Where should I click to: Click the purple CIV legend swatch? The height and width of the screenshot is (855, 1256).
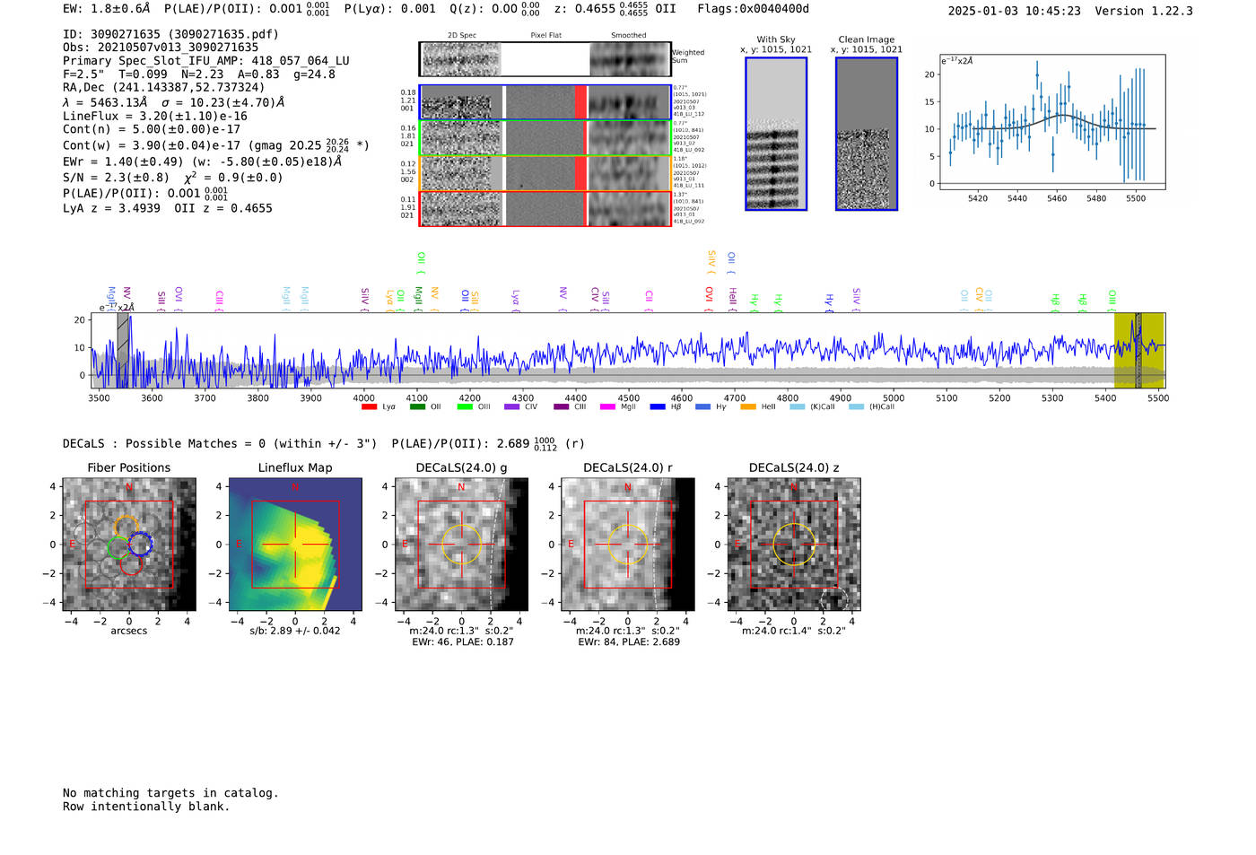click(x=512, y=406)
